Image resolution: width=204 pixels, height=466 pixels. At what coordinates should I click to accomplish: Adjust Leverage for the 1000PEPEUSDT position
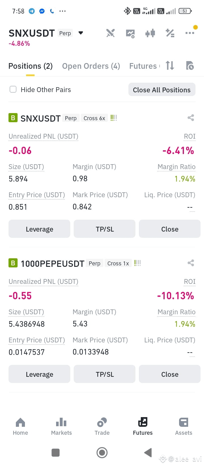(39, 374)
